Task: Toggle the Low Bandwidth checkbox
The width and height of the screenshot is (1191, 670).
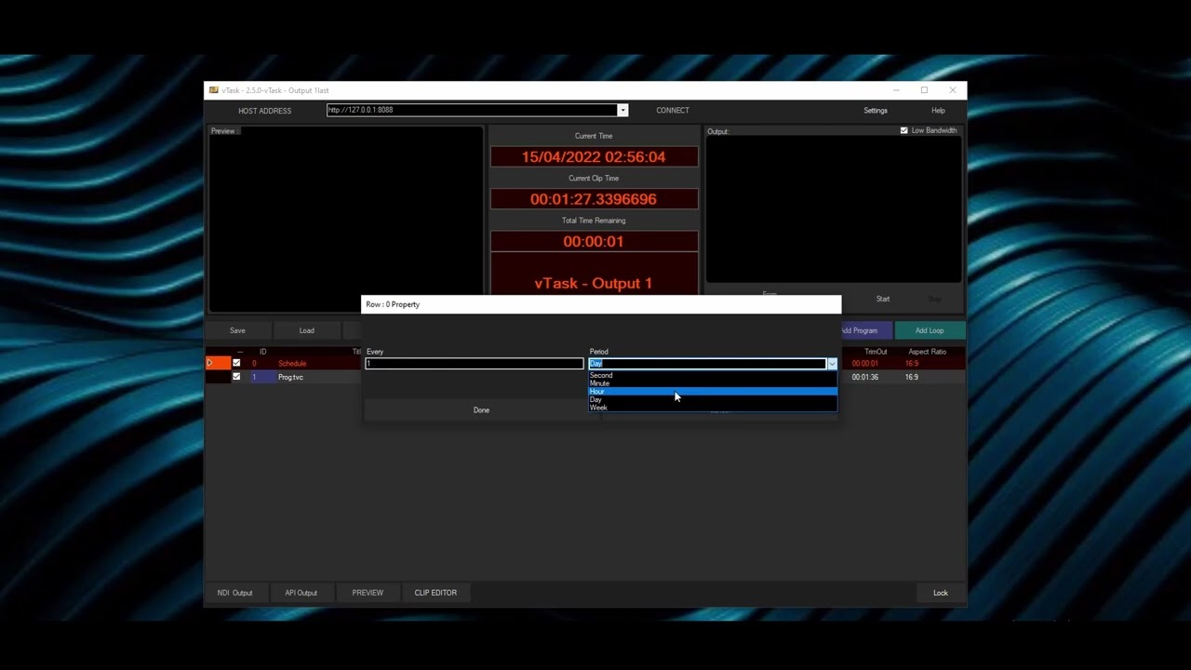Action: click(903, 130)
